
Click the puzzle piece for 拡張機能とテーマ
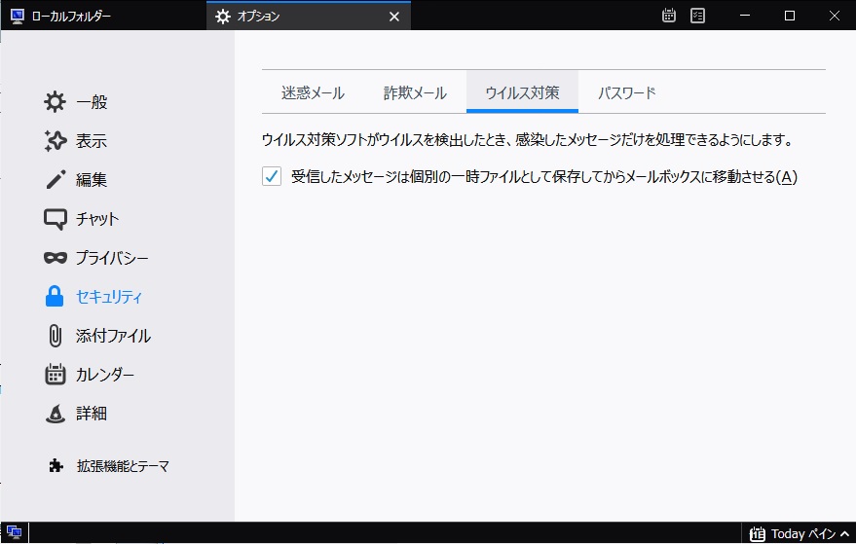tap(56, 466)
